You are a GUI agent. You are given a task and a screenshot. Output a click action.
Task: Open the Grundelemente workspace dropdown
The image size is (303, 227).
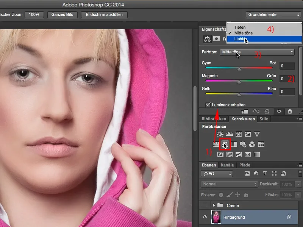(273, 14)
